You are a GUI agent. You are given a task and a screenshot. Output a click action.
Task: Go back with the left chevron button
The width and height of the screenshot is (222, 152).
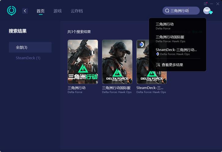coord(25,11)
